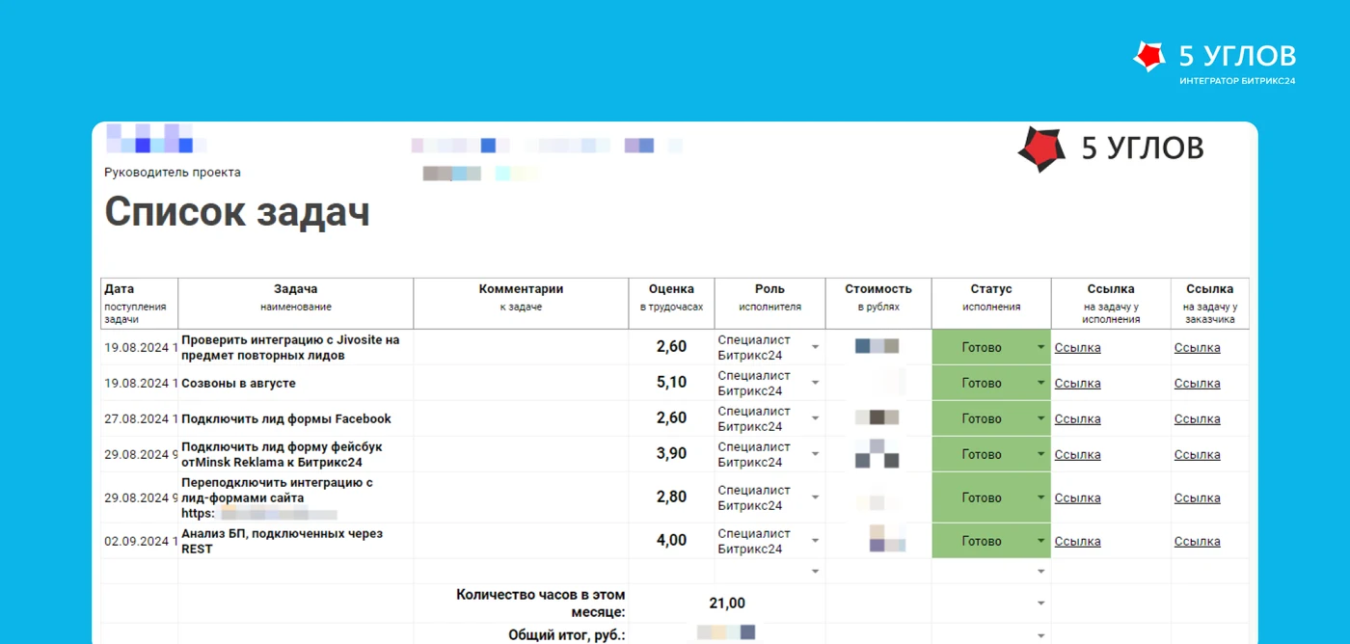The image size is (1350, 644).
Task: Select the Оценка в трудочасах header
Action: 671,304
